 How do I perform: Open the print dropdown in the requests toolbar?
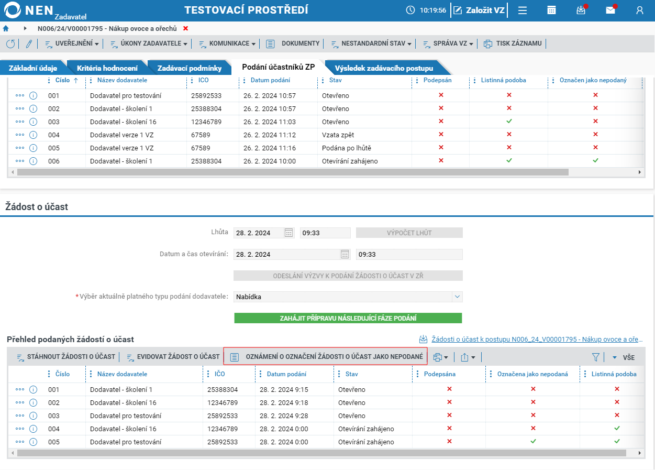click(x=440, y=357)
